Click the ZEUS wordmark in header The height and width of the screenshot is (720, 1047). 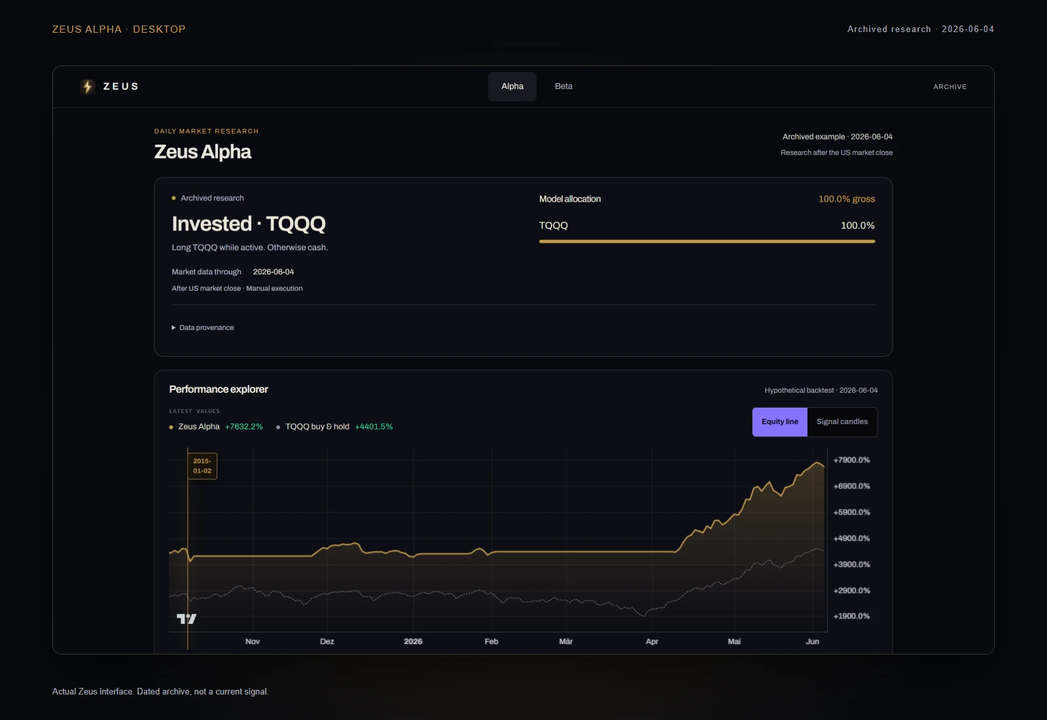tap(121, 86)
